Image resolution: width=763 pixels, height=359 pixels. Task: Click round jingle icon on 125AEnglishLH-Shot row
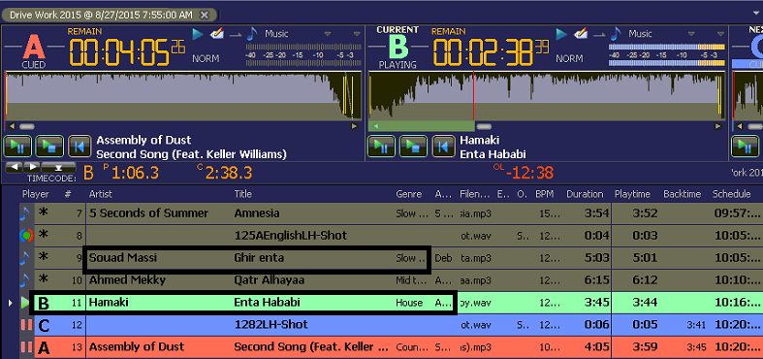26,236
